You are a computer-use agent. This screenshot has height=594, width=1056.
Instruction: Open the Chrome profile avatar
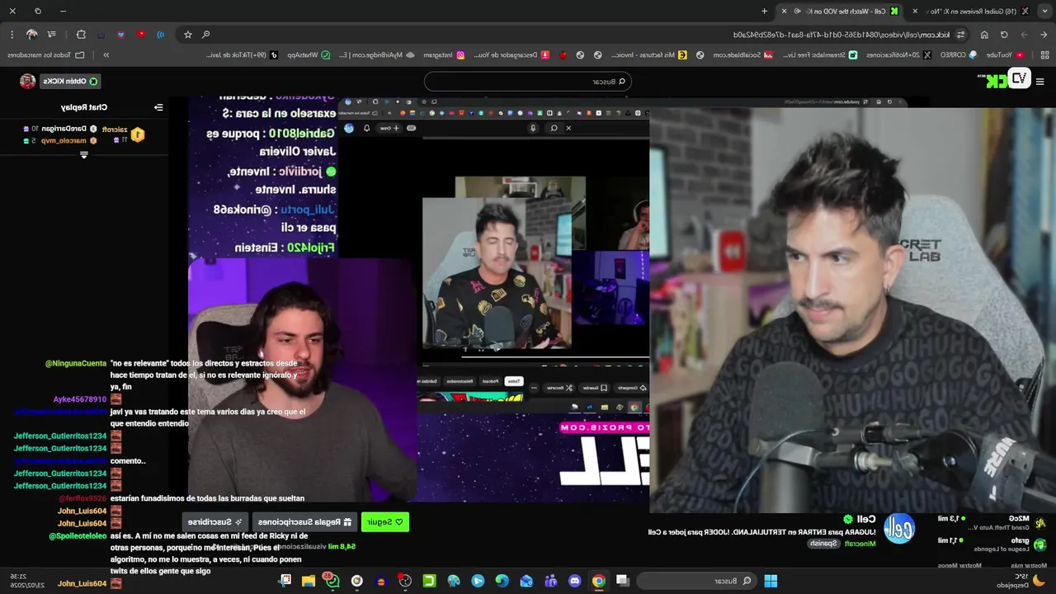[x=32, y=35]
